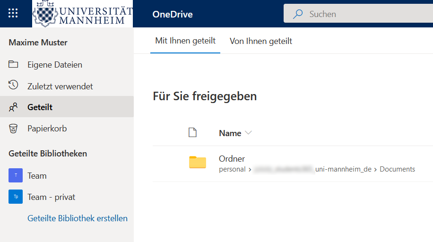The width and height of the screenshot is (433, 242).
Task: Open the app launcher grid
Action: click(13, 13)
